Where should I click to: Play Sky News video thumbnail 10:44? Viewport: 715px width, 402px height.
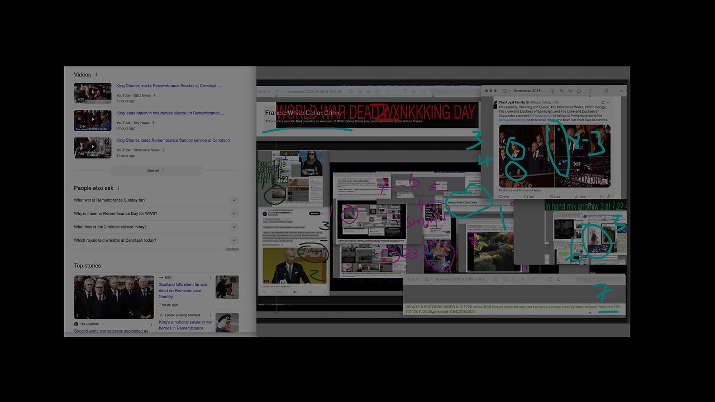click(x=93, y=120)
